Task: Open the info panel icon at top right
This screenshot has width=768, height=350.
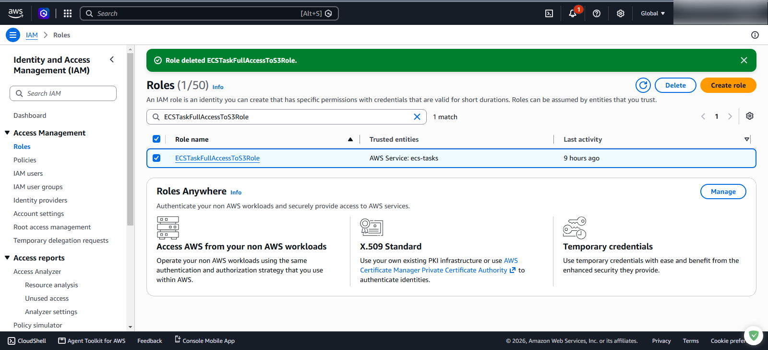Action: point(755,35)
